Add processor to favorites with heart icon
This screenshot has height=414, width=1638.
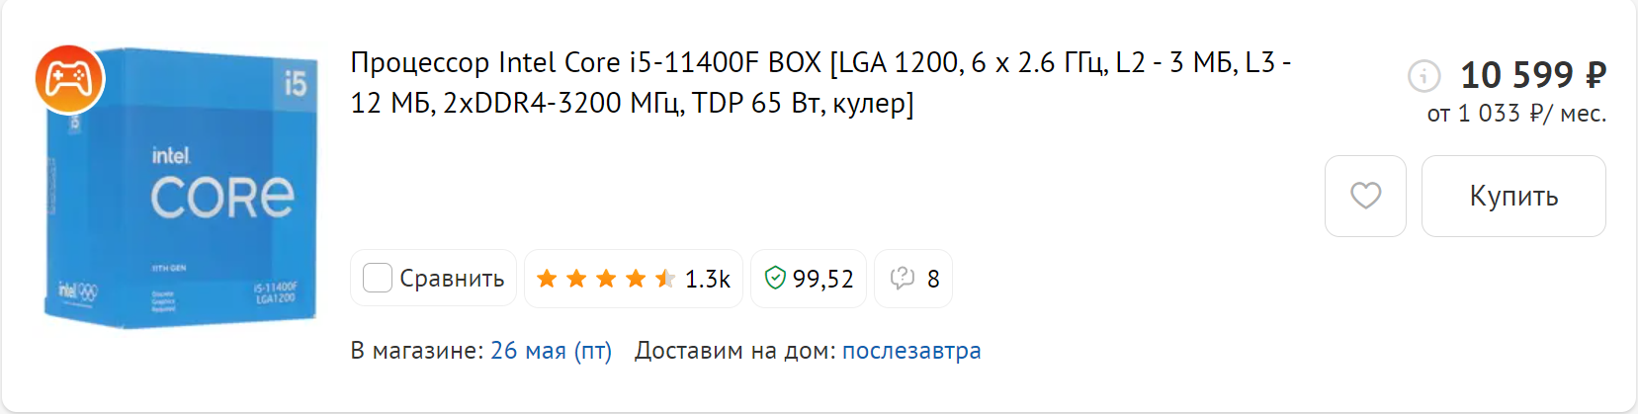[x=1365, y=196]
